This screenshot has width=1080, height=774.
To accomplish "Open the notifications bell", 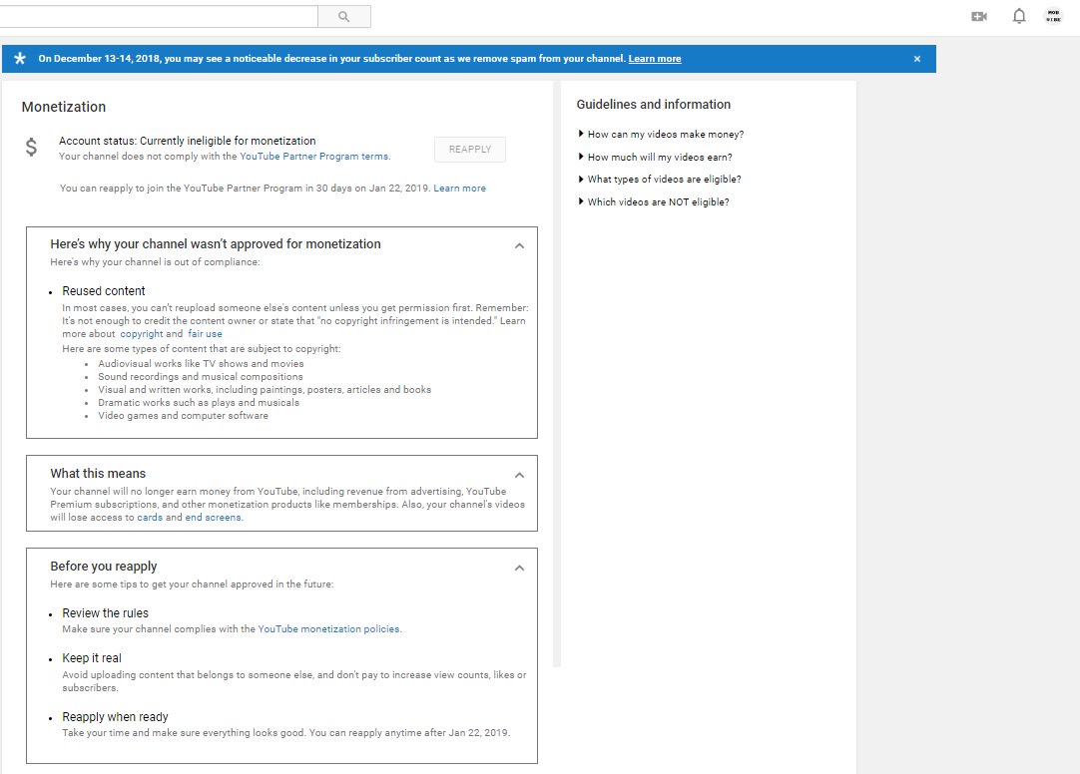I will (x=1019, y=17).
